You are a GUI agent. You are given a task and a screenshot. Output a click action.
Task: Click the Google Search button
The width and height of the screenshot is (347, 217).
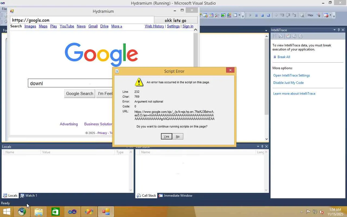point(80,94)
